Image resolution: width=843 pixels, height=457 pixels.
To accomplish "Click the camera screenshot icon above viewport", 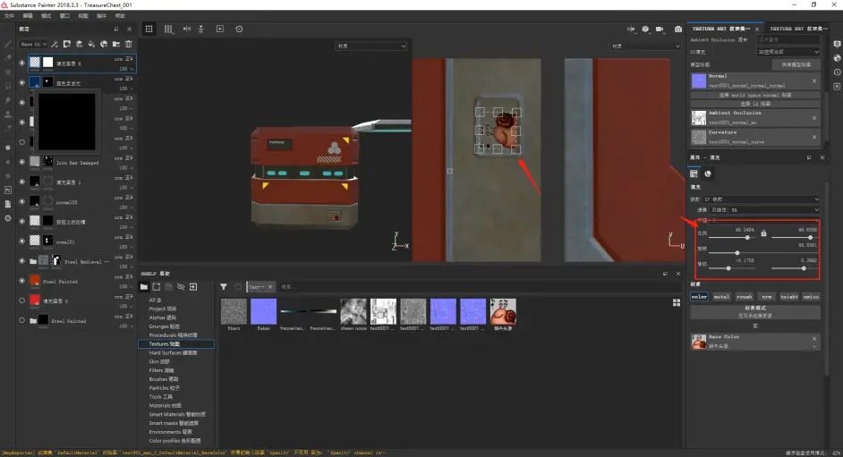I will [678, 29].
